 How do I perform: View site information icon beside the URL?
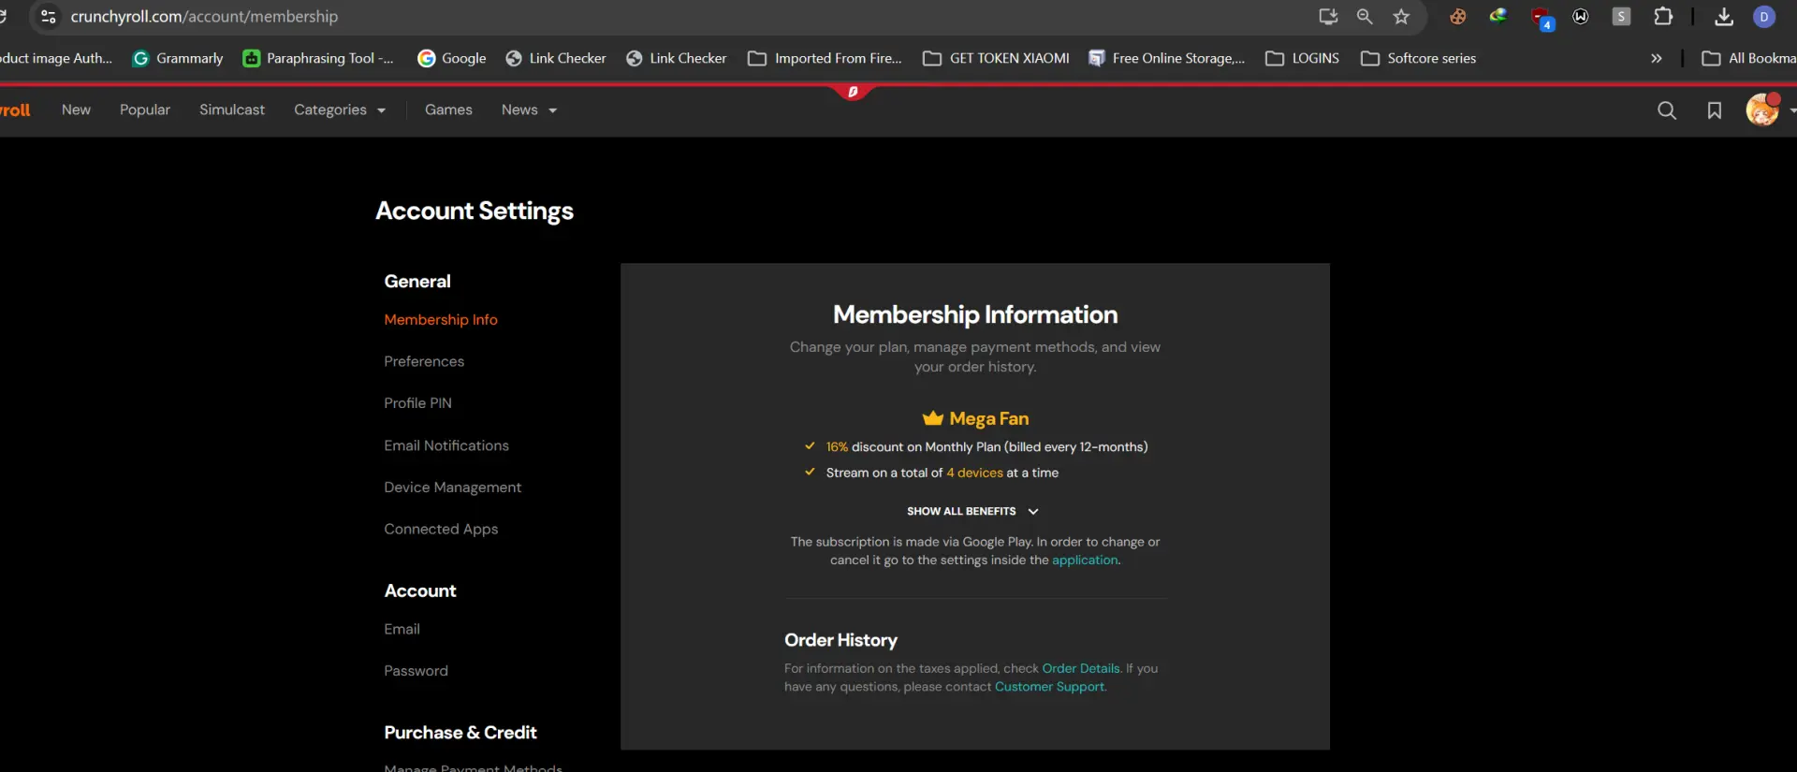(x=49, y=16)
